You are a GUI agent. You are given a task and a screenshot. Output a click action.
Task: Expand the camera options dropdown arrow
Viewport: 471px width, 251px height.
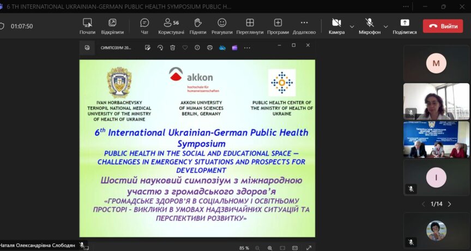352,26
